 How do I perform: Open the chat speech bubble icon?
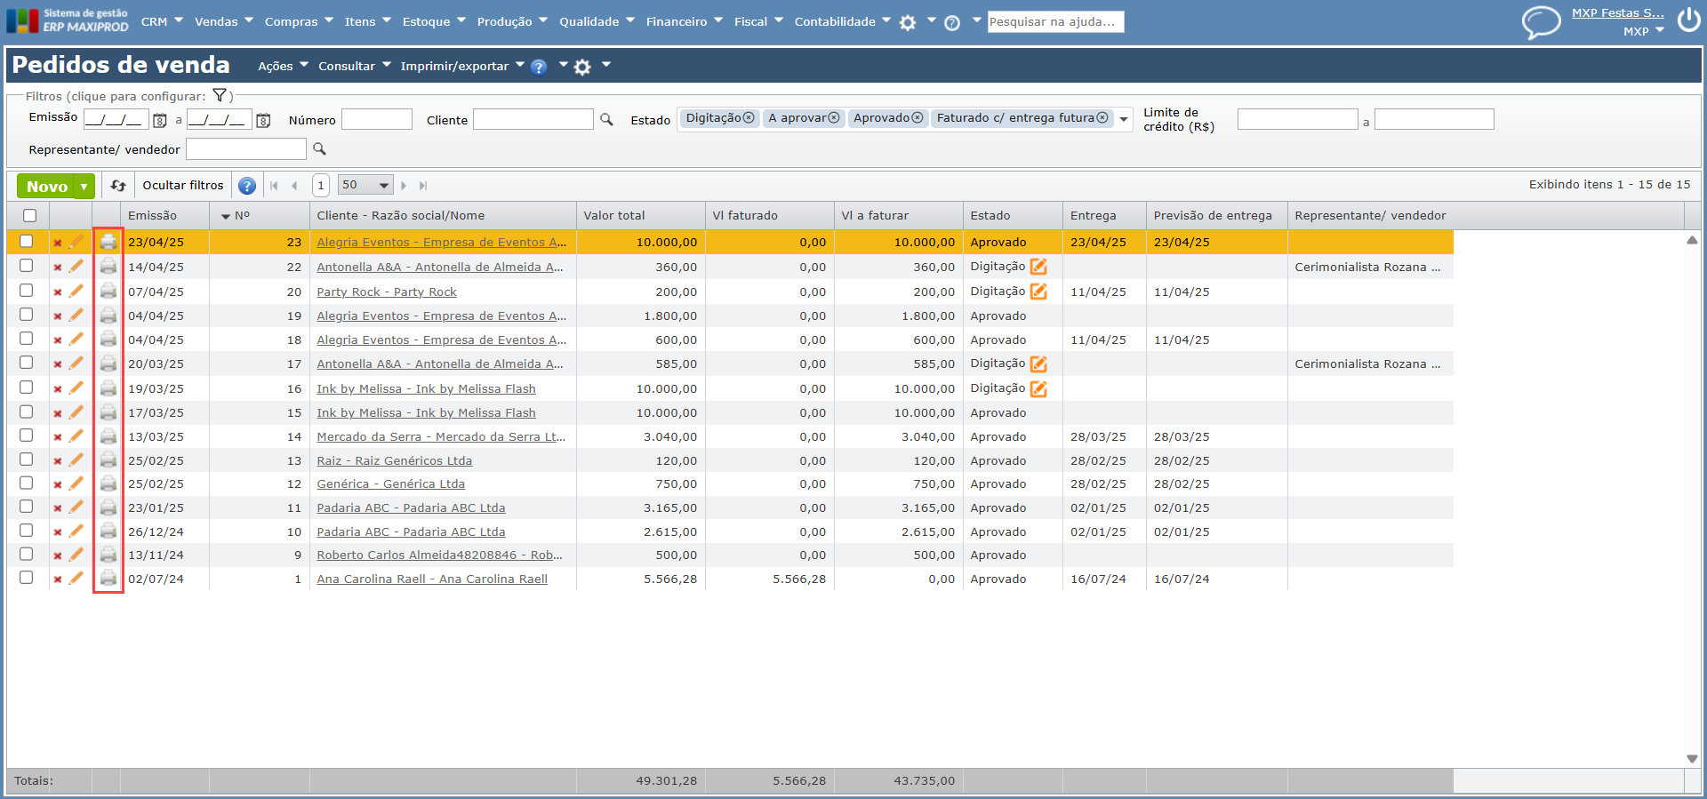[1541, 21]
